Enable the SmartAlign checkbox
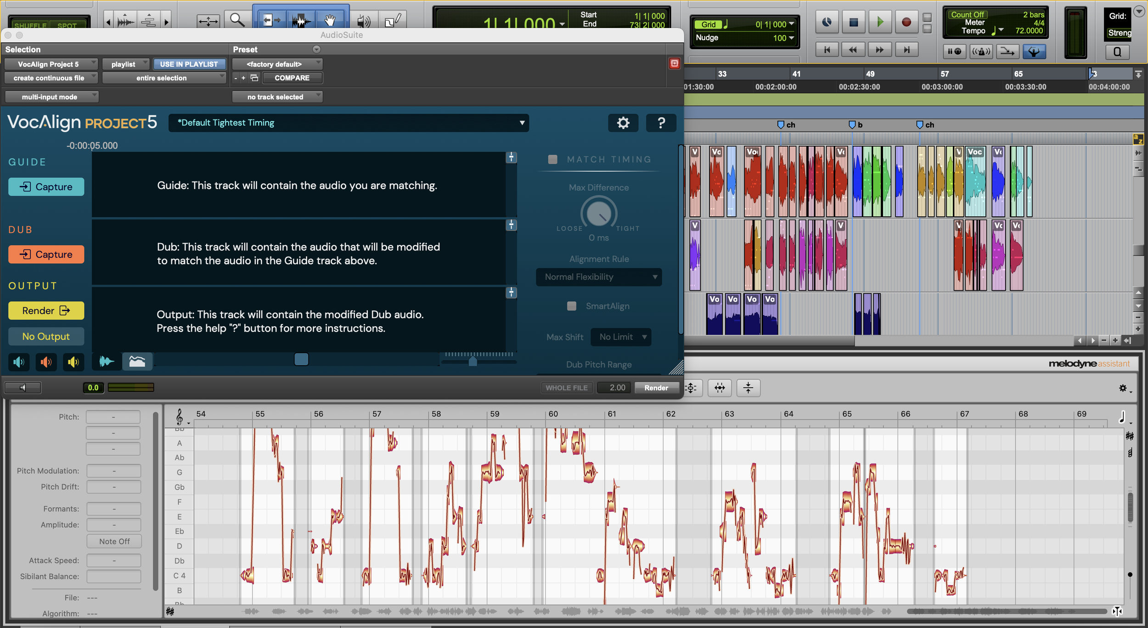The height and width of the screenshot is (628, 1148). point(572,306)
